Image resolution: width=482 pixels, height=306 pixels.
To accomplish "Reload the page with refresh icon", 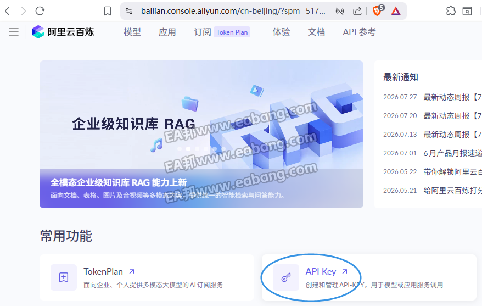I will (x=40, y=11).
